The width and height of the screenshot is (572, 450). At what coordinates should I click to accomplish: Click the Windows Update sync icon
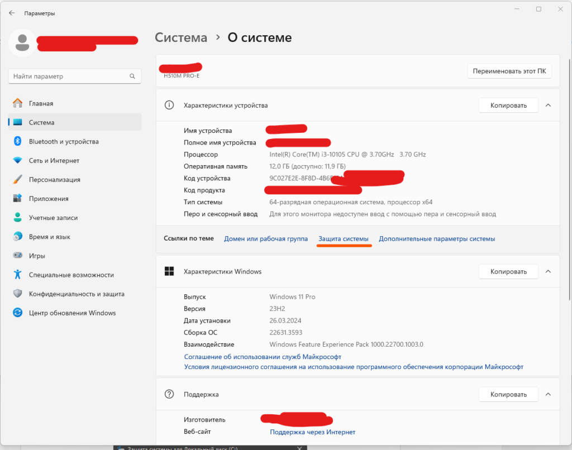tap(17, 313)
